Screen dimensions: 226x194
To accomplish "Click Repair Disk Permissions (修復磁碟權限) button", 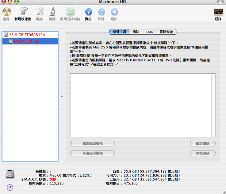I will 93,153.
